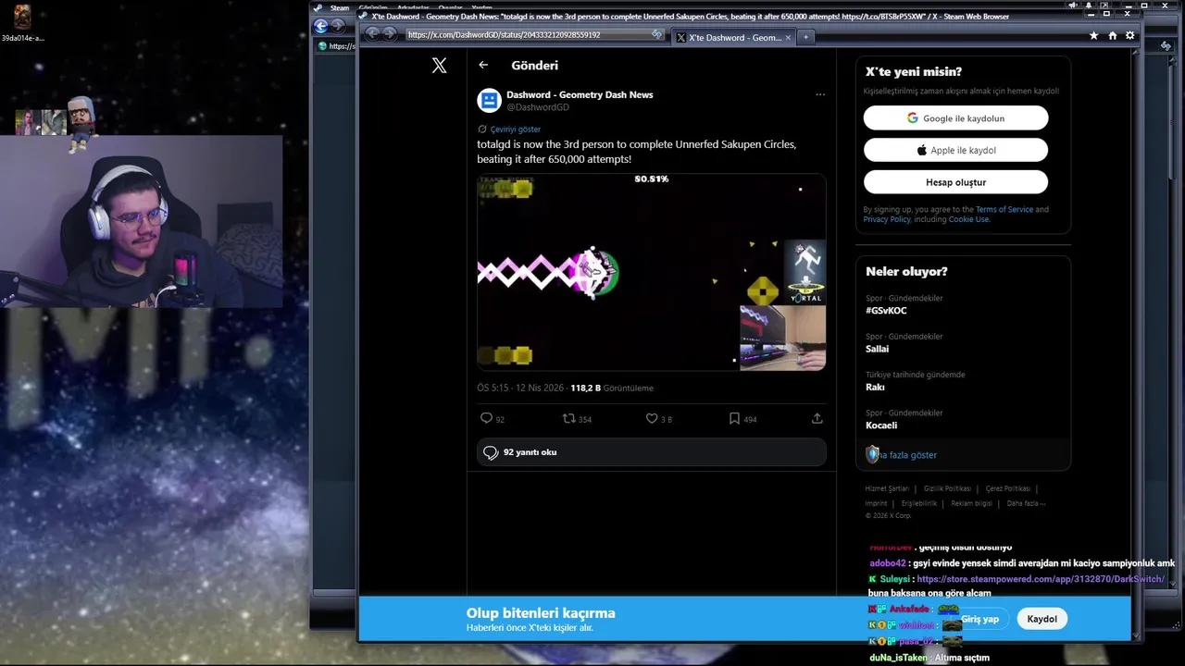
Task: Click the speech bubble in '92 yanıtı oku'
Action: point(492,452)
